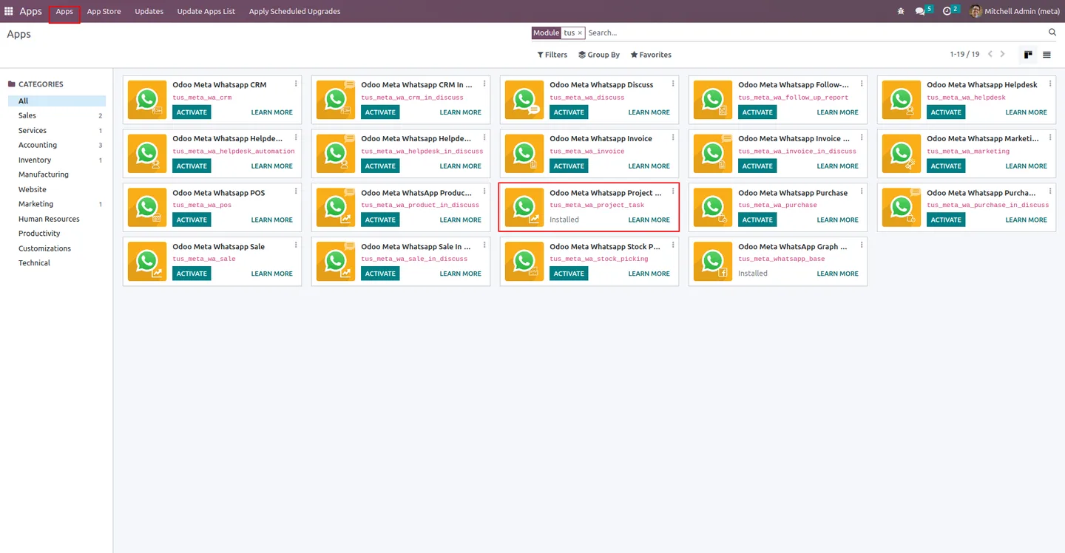Image resolution: width=1065 pixels, height=553 pixels.
Task: Open three-dot menu on Whatsapp Sale card
Action: [296, 245]
